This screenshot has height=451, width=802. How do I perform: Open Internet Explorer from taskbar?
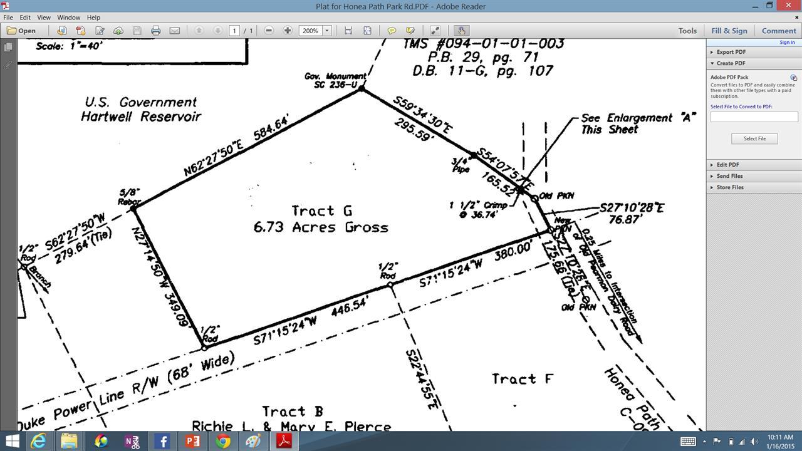(x=39, y=441)
